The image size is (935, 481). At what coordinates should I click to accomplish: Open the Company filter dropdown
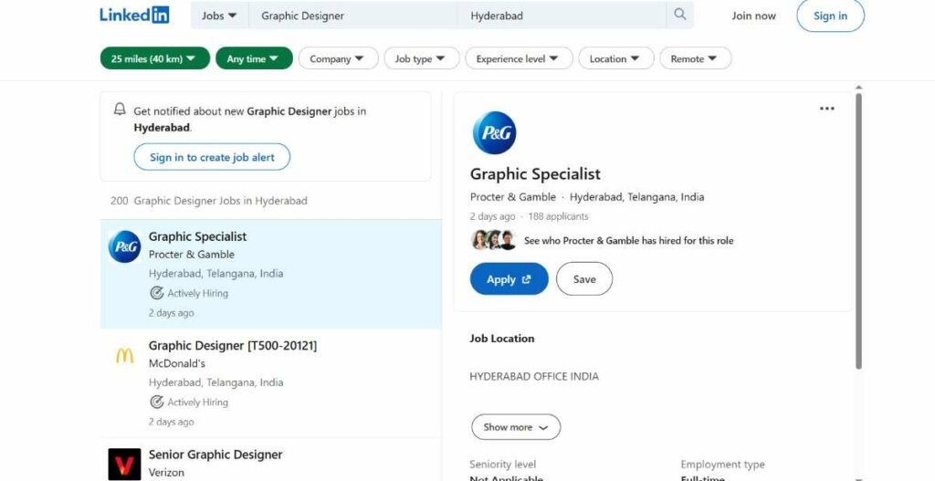click(x=338, y=58)
